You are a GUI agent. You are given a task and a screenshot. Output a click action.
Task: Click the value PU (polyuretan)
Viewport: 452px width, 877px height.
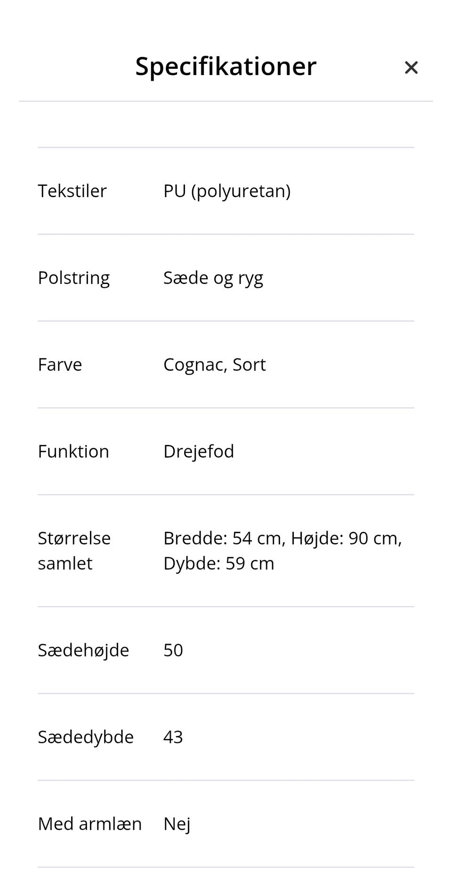coord(227,191)
